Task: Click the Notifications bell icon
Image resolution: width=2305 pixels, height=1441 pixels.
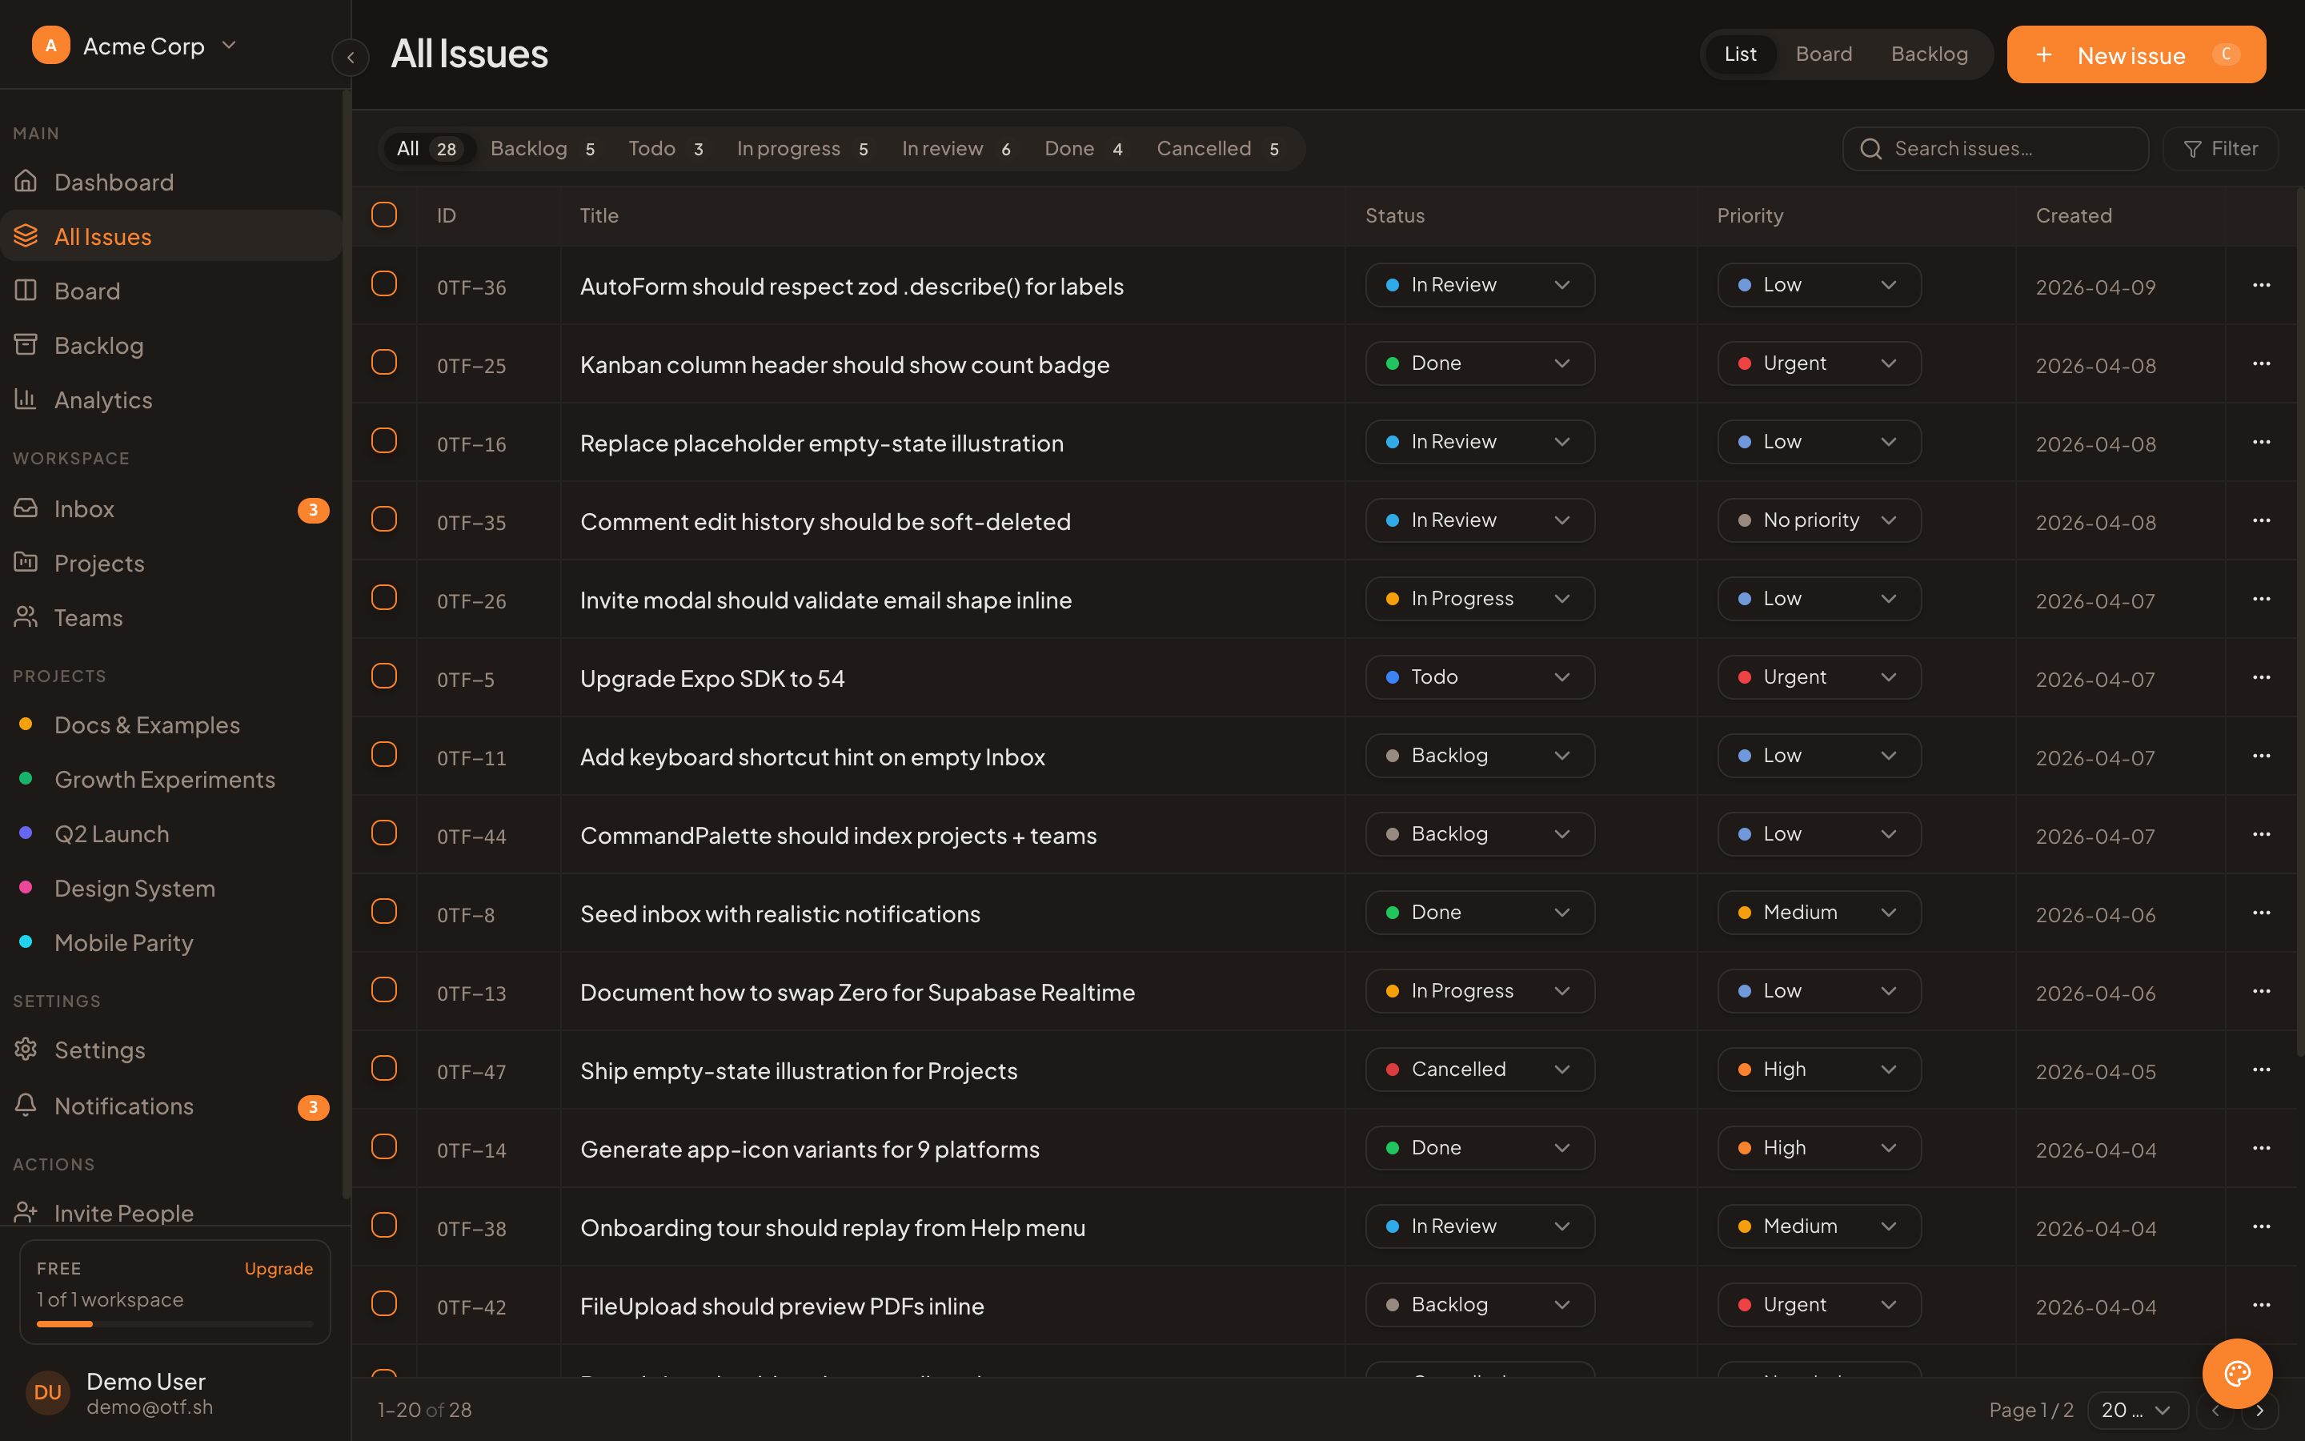Action: [x=26, y=1106]
